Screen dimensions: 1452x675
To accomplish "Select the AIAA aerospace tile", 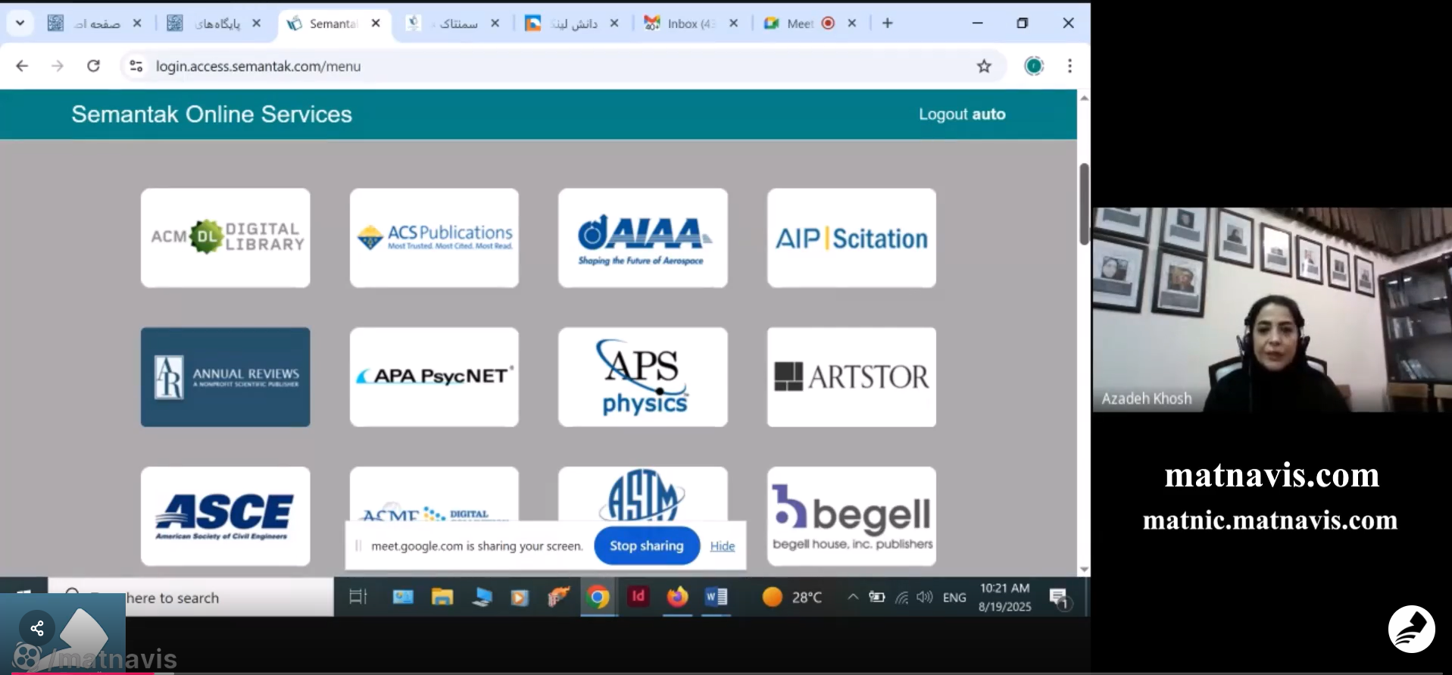I will click(x=642, y=238).
